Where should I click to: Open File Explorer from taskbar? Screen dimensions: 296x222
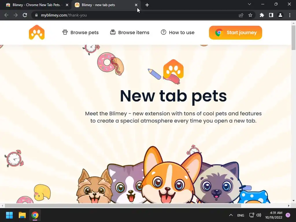coord(22,215)
